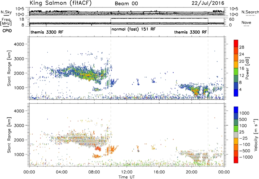Viewport: 259px width, 179px height.
Task: Click the 'Nave' legend label
Action: point(246,23)
